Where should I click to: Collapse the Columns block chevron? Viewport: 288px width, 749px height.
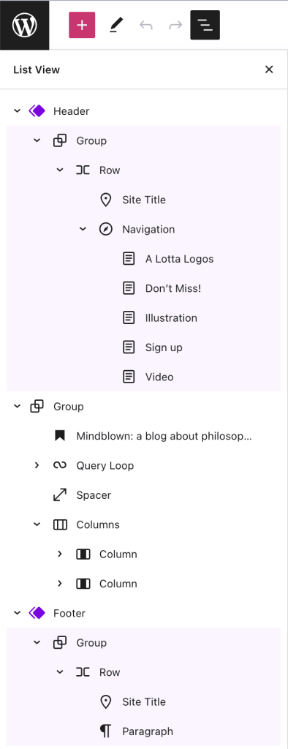tap(37, 524)
